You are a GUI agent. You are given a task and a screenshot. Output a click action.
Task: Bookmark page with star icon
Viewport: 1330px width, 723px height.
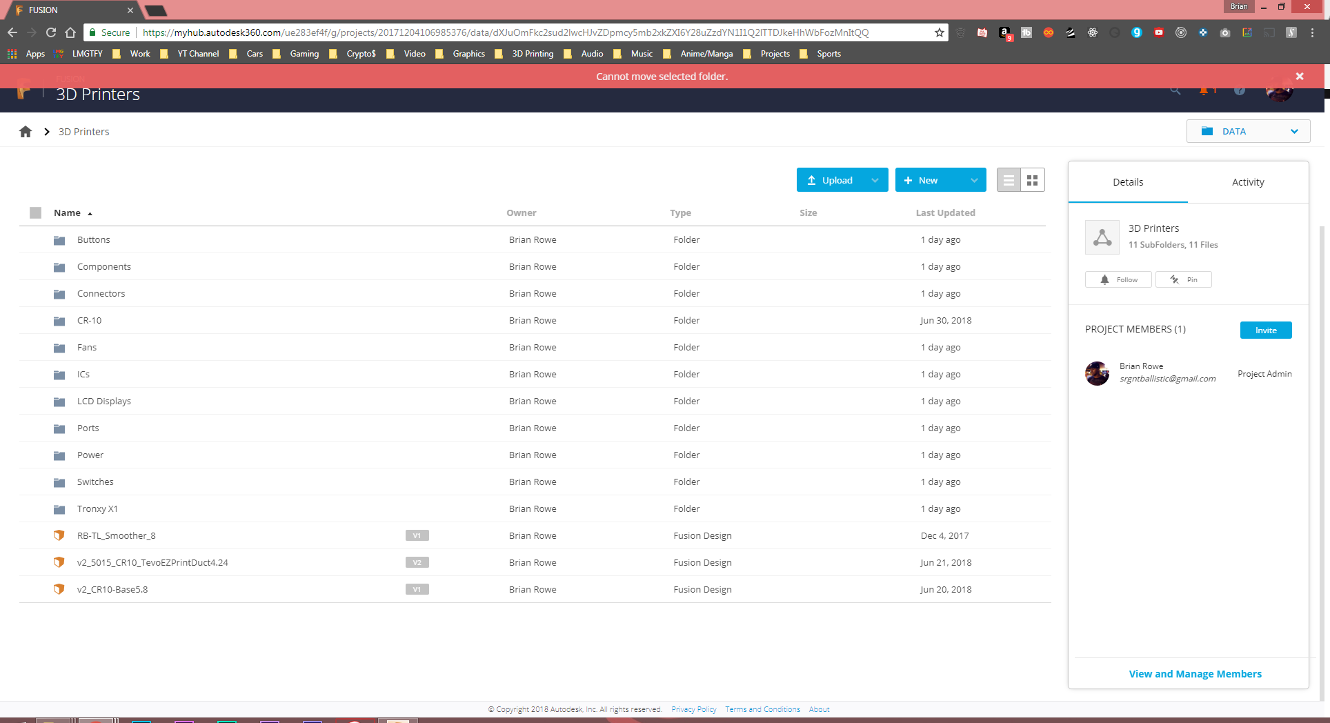point(939,32)
